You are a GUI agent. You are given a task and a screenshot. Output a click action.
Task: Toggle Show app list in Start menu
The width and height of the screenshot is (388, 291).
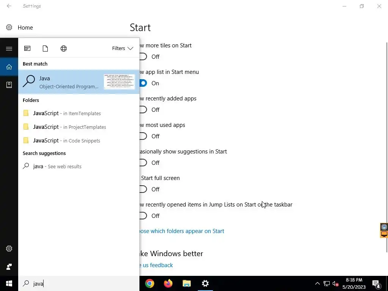point(143,83)
